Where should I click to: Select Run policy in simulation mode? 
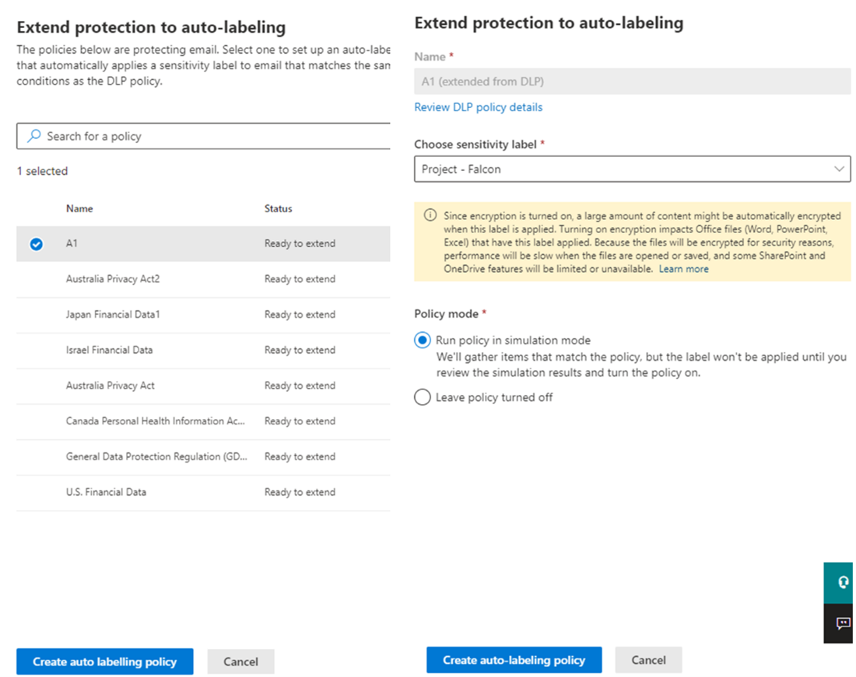pyautogui.click(x=422, y=340)
